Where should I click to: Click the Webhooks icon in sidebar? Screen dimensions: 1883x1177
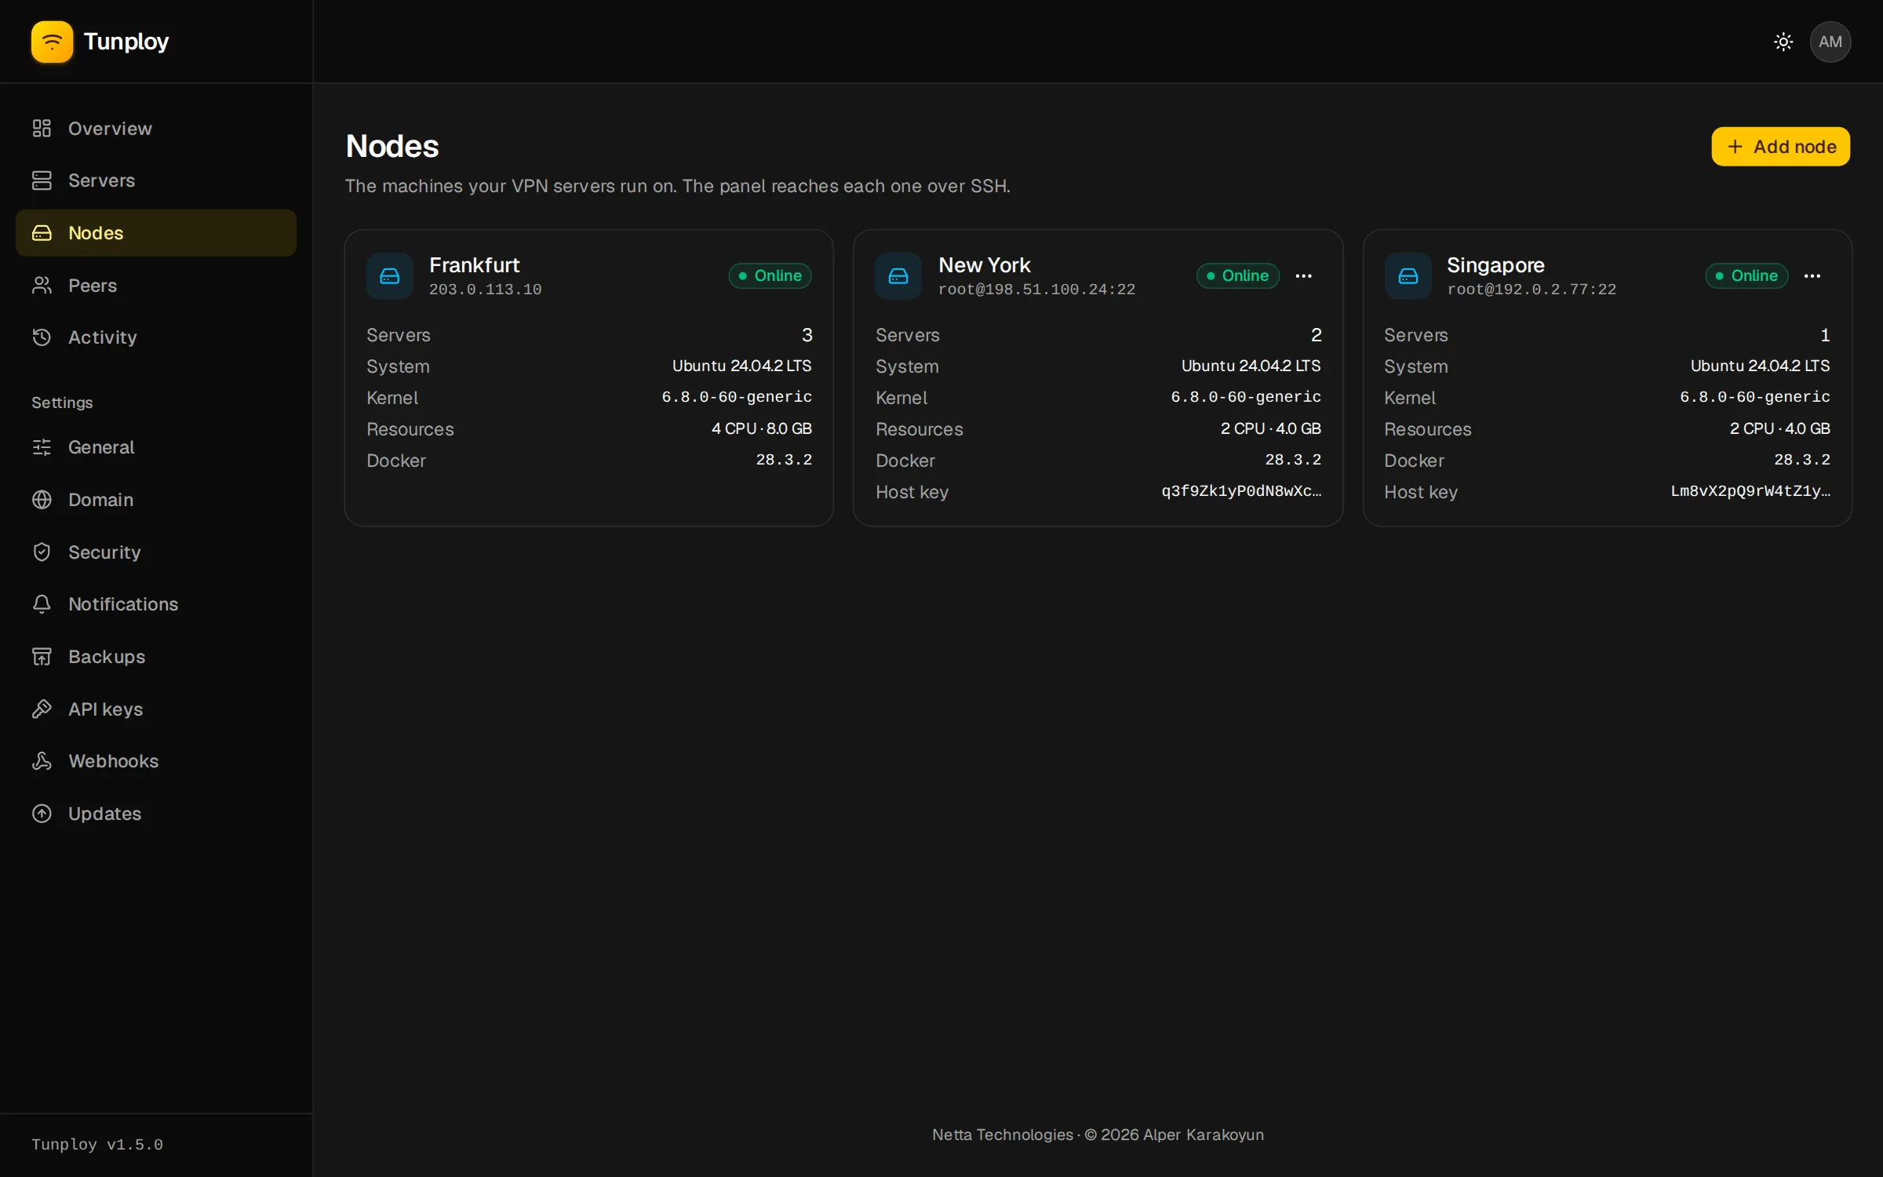click(x=42, y=761)
